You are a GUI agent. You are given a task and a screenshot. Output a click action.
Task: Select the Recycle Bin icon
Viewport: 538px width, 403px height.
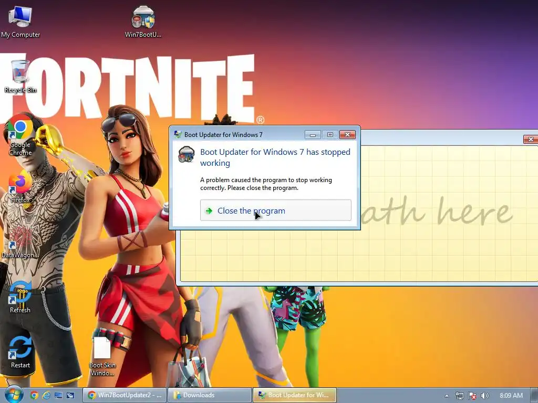tap(20, 76)
